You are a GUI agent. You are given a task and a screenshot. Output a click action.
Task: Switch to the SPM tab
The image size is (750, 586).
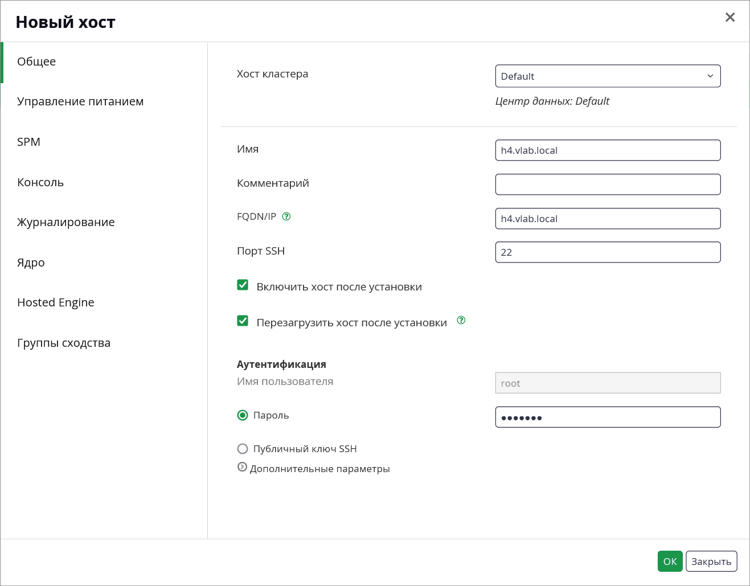pyautogui.click(x=28, y=142)
